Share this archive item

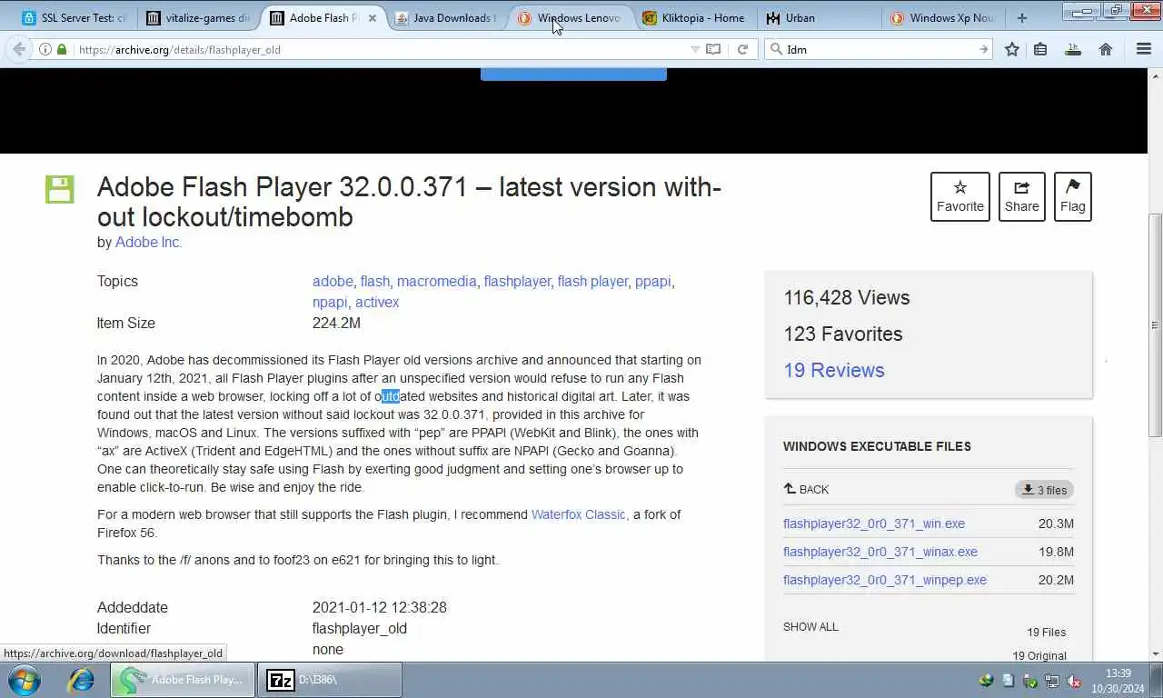[1022, 196]
